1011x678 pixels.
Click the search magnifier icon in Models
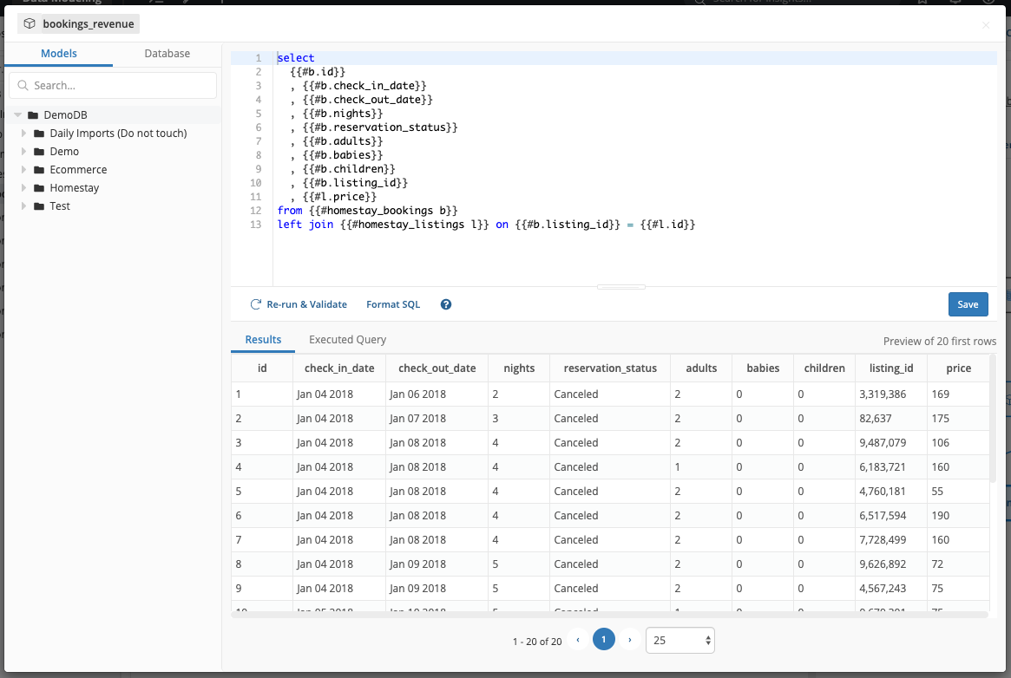pos(23,86)
